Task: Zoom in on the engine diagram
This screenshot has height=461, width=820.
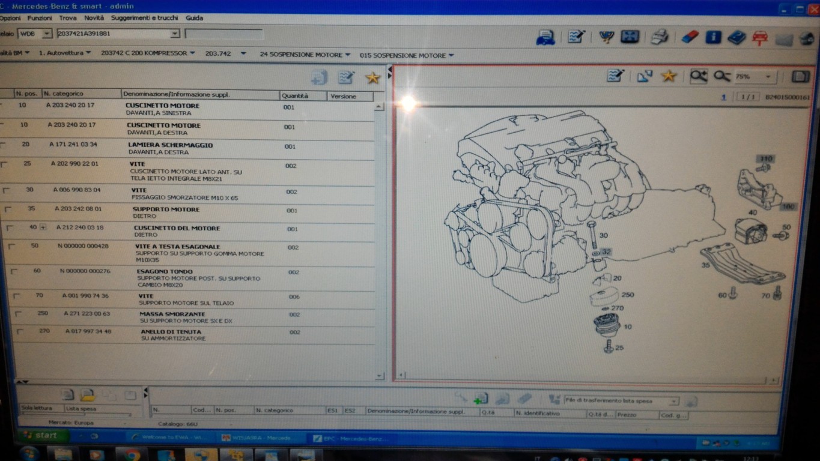Action: tap(698, 76)
